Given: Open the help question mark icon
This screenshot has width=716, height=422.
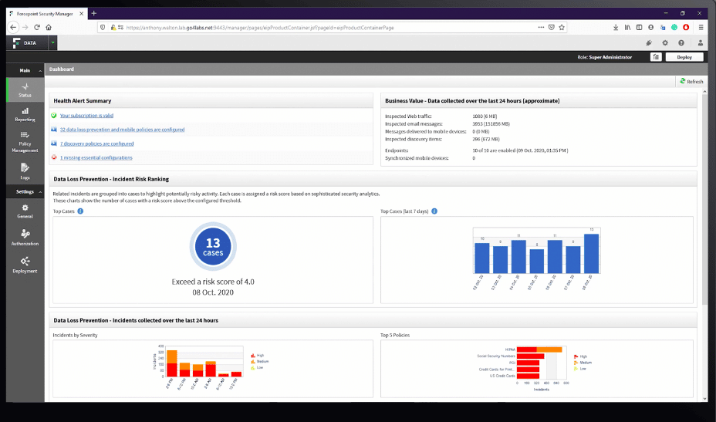Looking at the screenshot, I should (681, 43).
